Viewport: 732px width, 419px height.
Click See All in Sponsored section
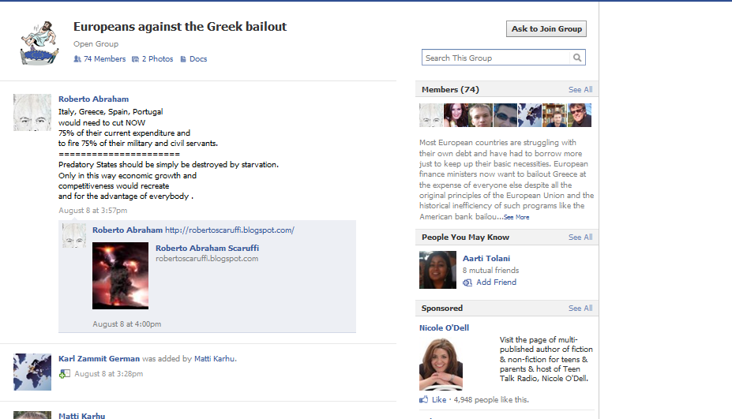point(580,308)
